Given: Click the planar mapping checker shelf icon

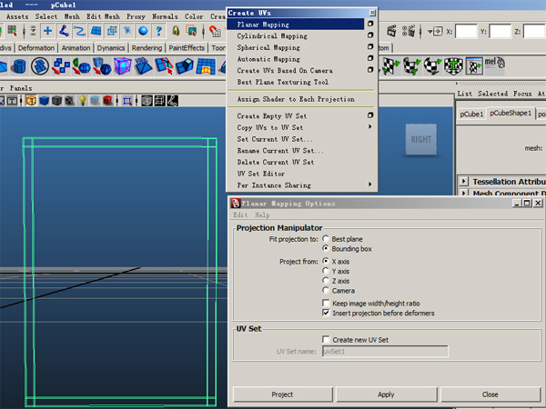Looking at the screenshot, I should (x=390, y=66).
